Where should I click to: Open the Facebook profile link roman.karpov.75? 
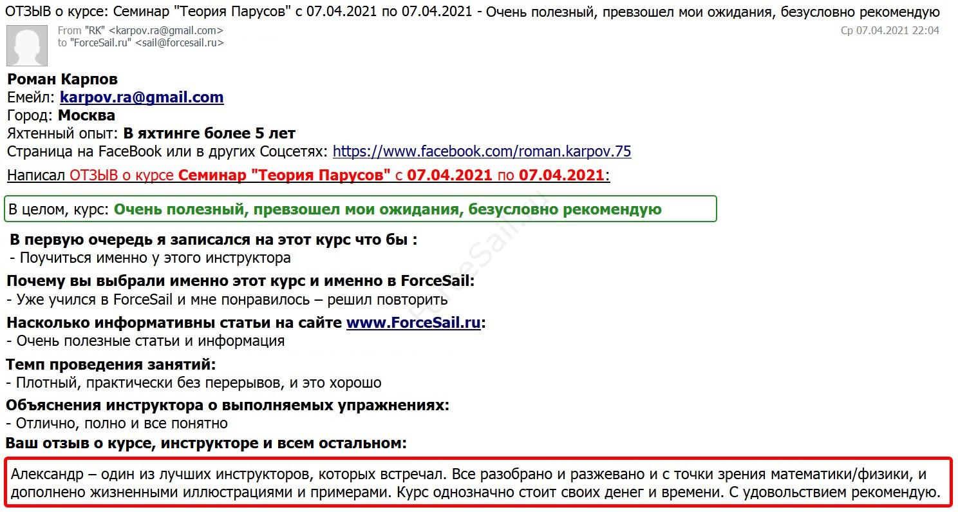click(482, 151)
